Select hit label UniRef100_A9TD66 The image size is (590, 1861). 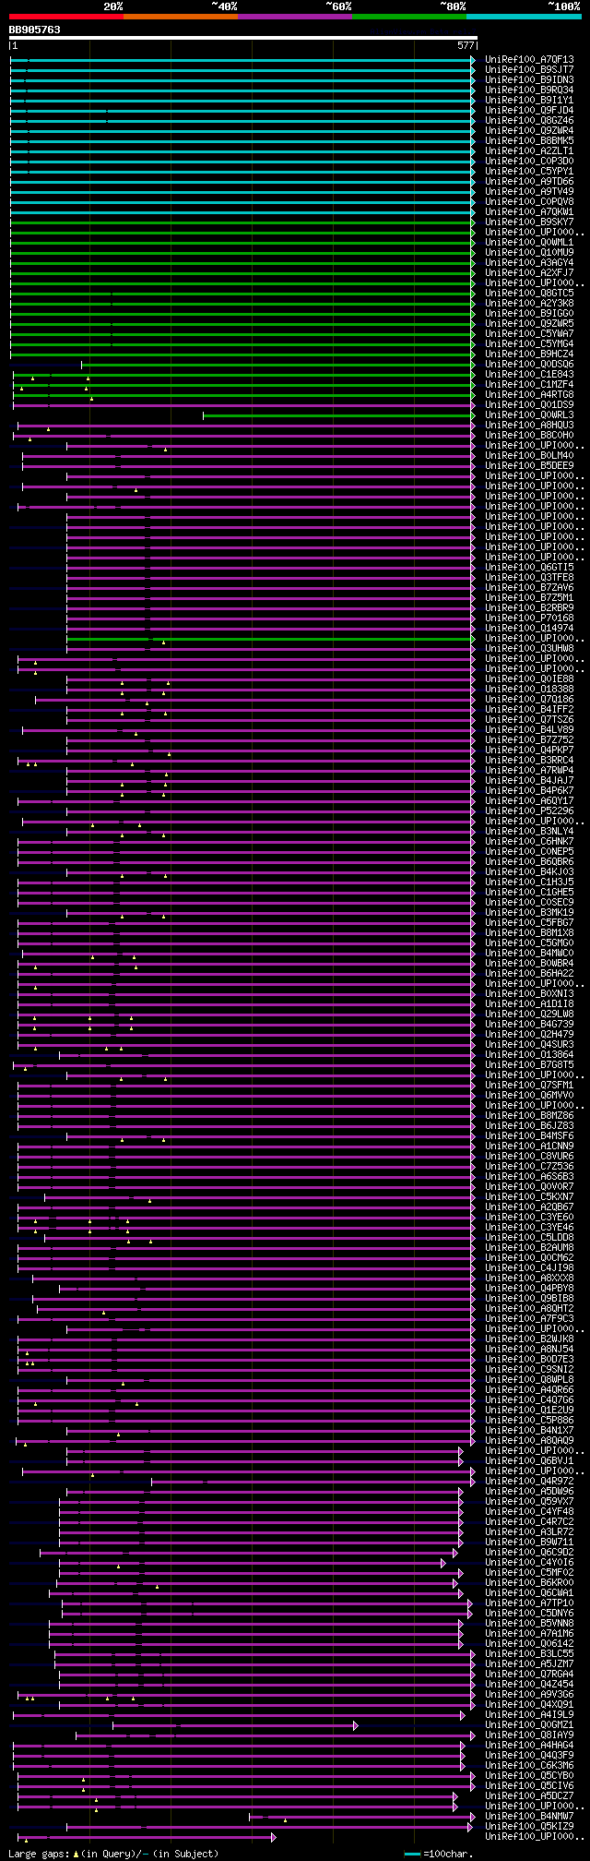coord(529,182)
